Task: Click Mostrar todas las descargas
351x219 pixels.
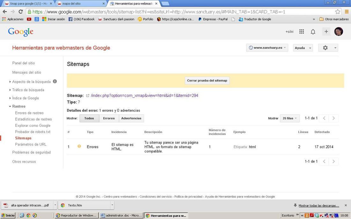Action: pos(319,206)
